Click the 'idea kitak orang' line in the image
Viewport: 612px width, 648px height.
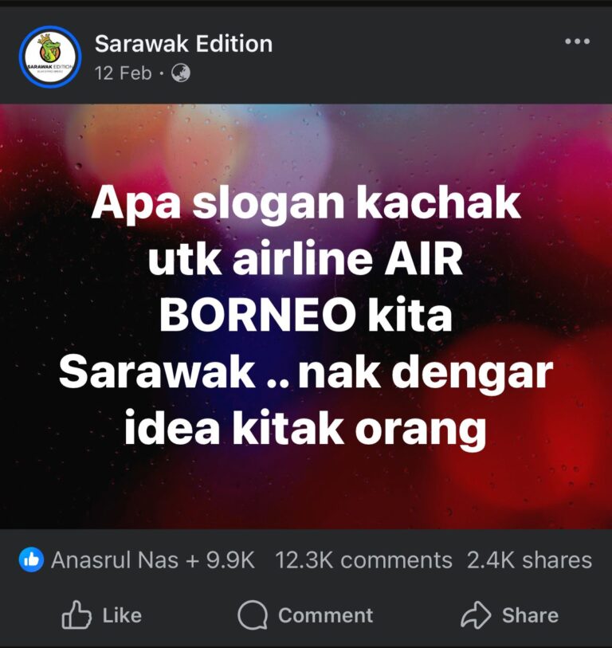click(x=305, y=429)
